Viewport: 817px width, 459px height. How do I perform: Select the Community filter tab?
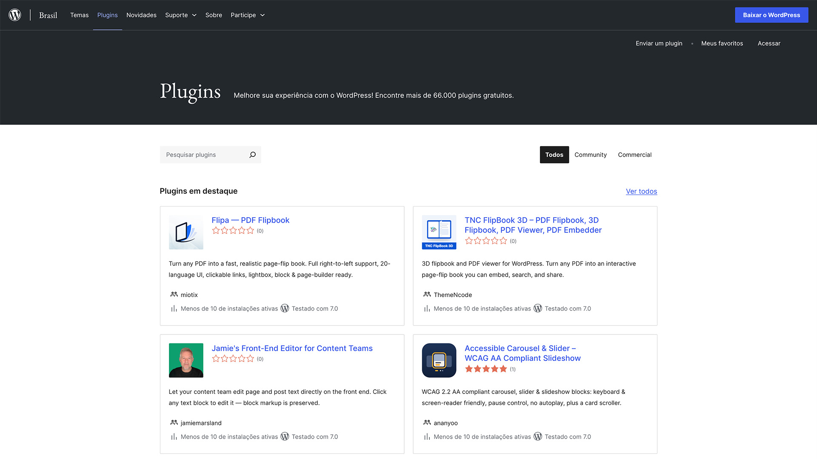point(590,155)
